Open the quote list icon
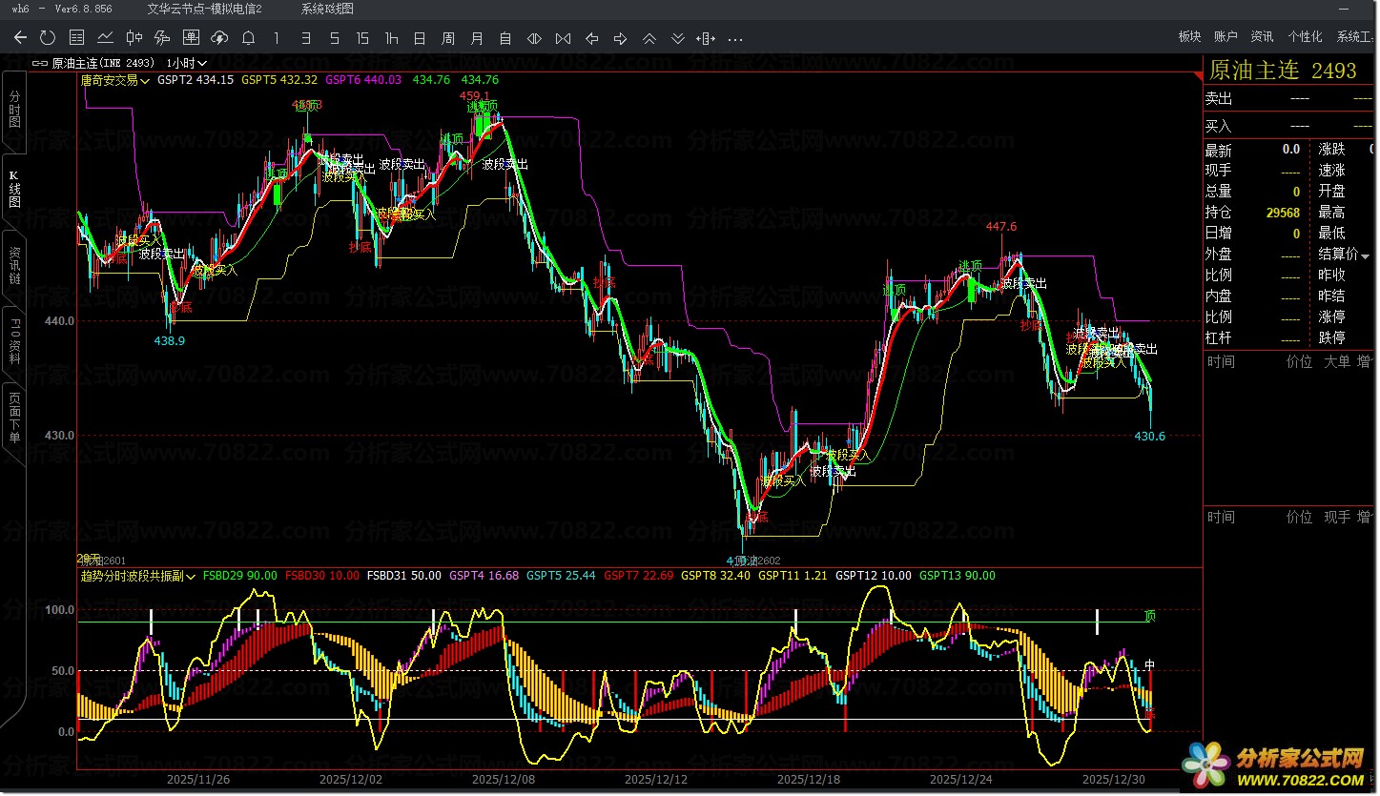The height and width of the screenshot is (796, 1380). [77, 38]
